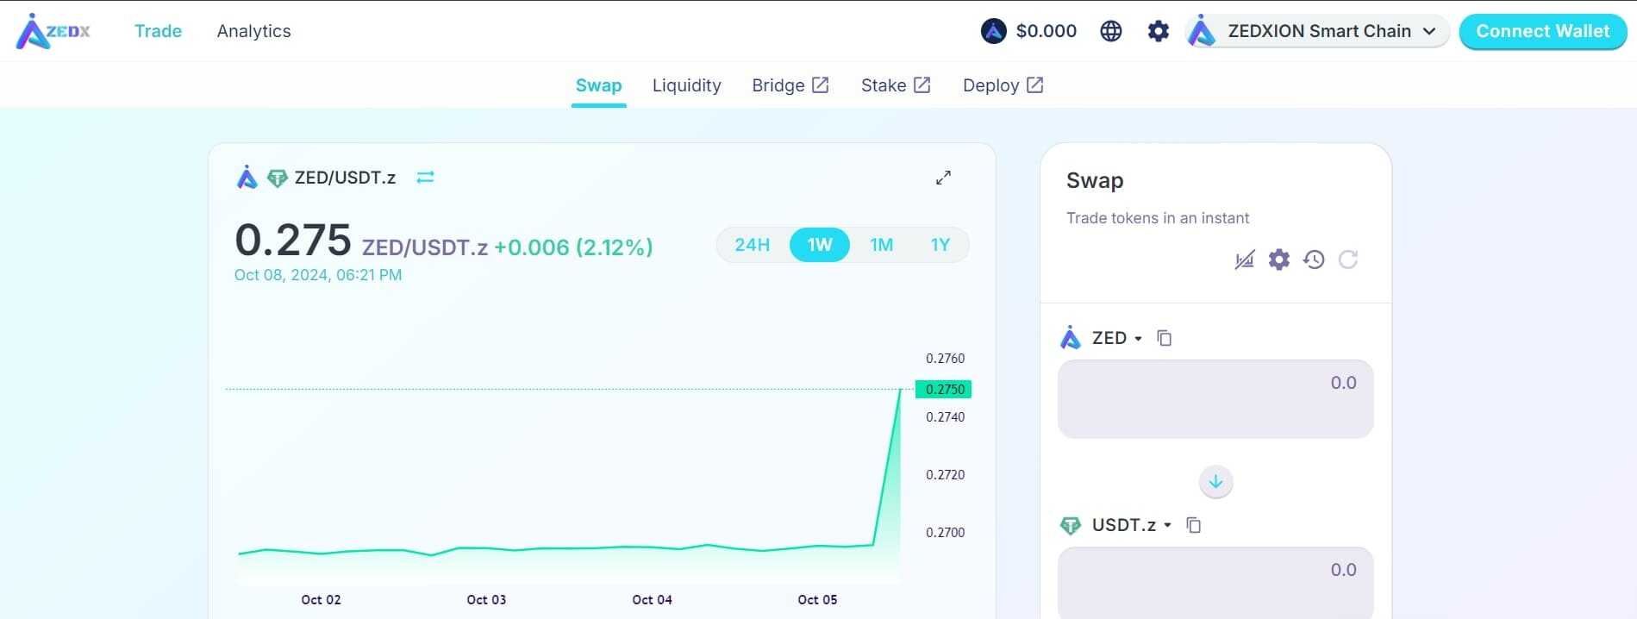
Task: Open the chart fullscreen expand icon
Action: [x=944, y=178]
